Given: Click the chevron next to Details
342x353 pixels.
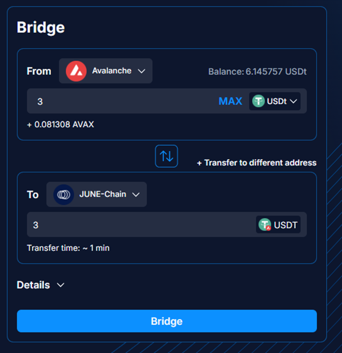Looking at the screenshot, I should [x=61, y=285].
